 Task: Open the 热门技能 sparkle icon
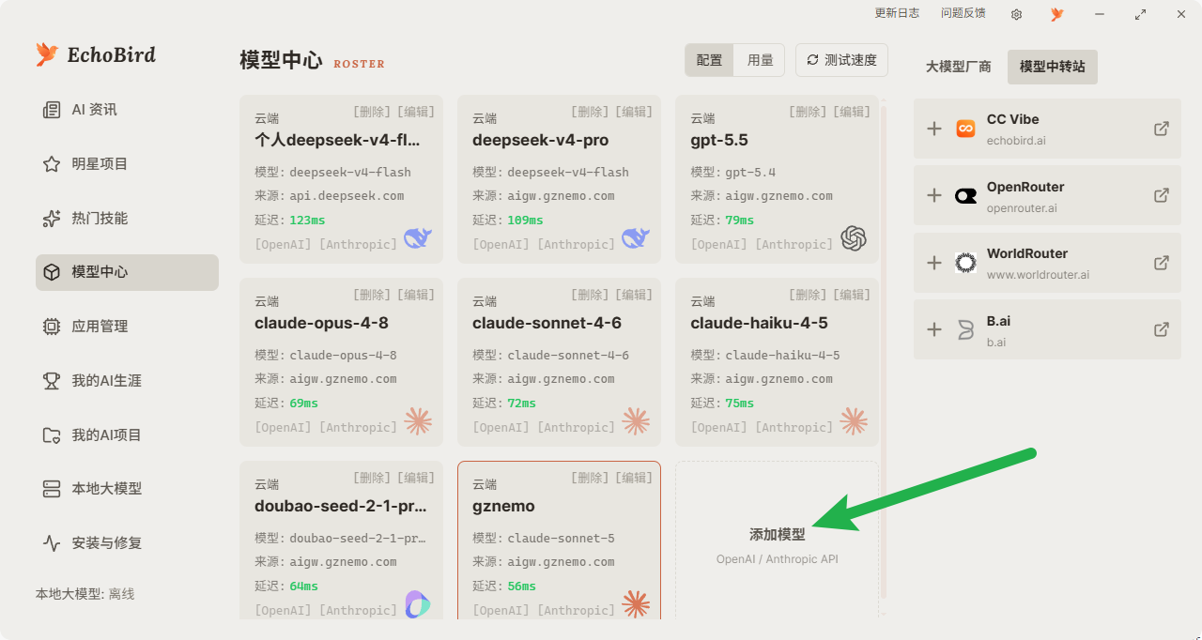[x=52, y=219]
